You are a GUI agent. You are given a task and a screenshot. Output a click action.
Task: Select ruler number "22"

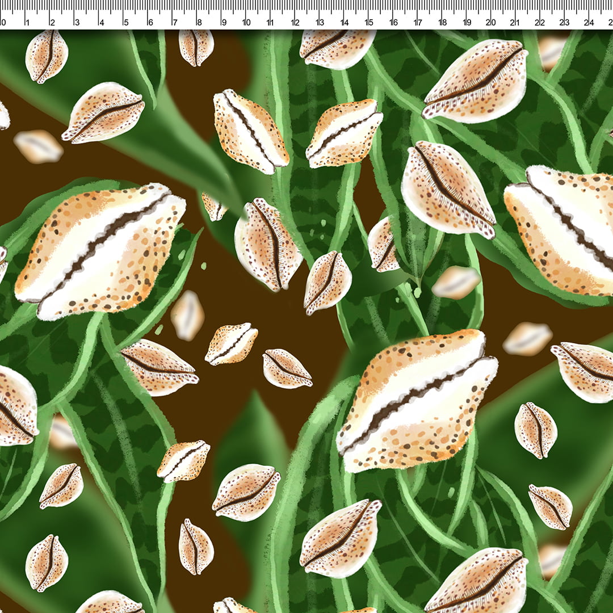pos(540,22)
